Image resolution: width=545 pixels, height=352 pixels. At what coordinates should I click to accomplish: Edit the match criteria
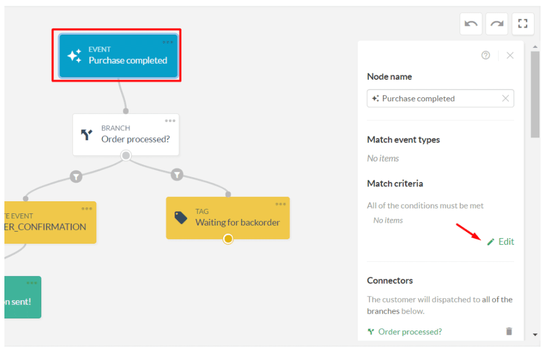[x=501, y=241]
